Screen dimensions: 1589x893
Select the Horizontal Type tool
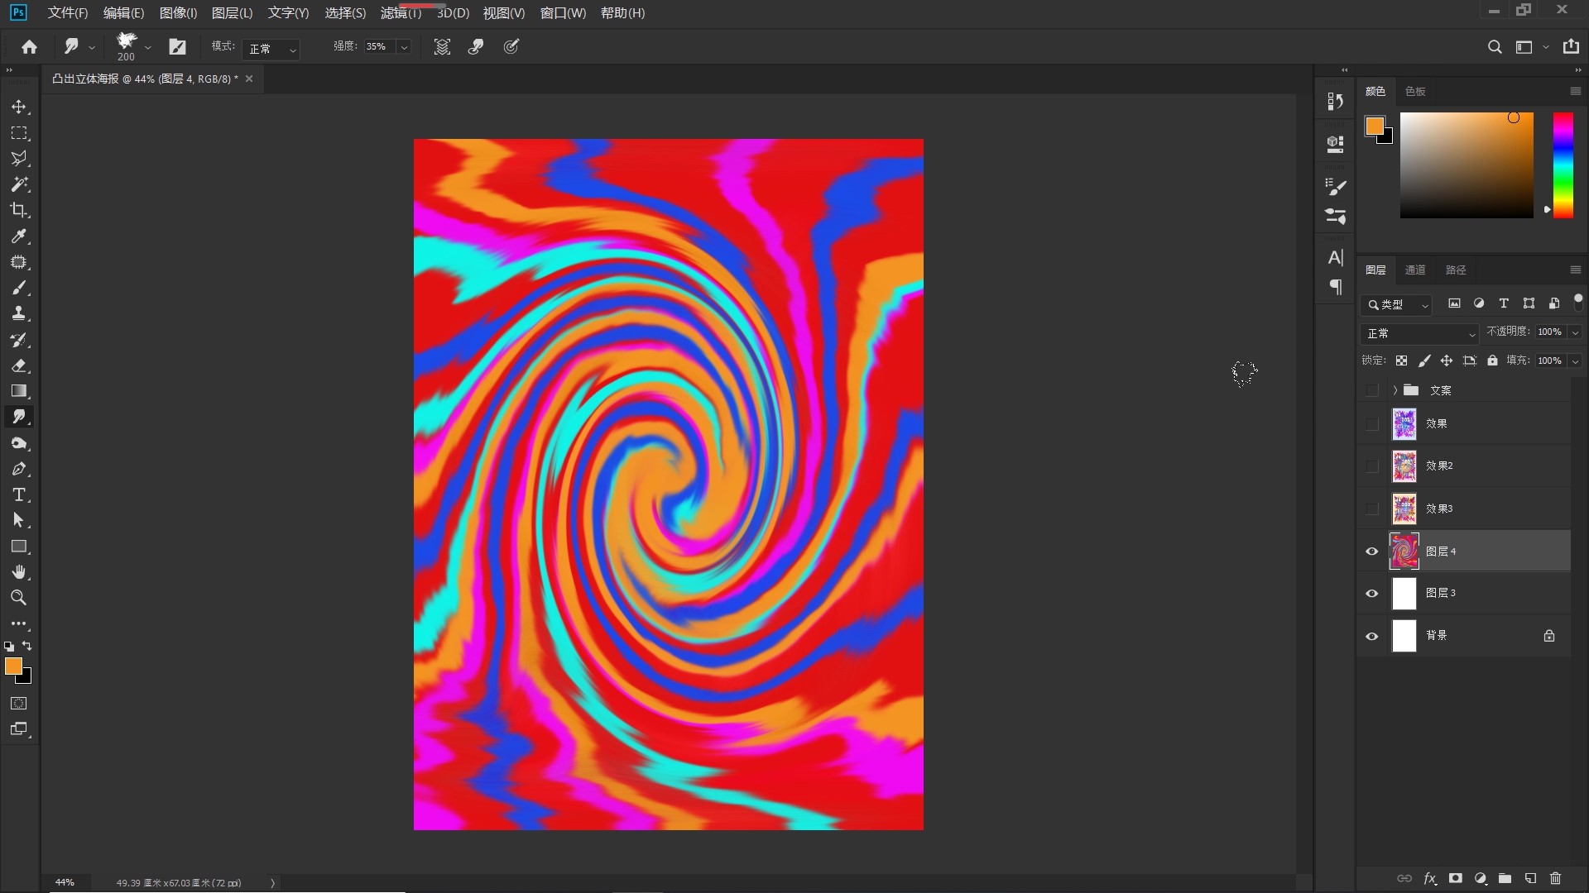point(19,494)
